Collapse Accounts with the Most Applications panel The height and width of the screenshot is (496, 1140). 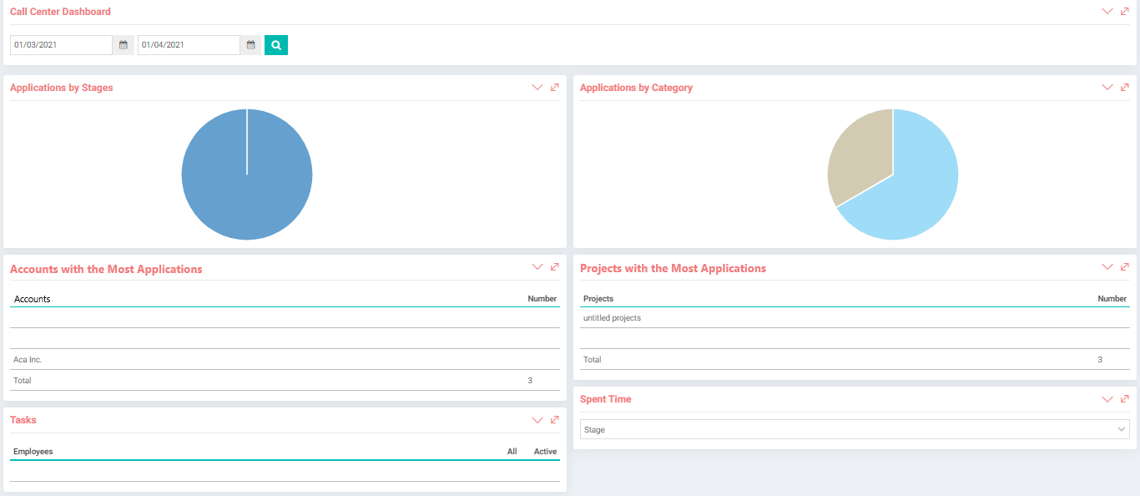(x=537, y=267)
